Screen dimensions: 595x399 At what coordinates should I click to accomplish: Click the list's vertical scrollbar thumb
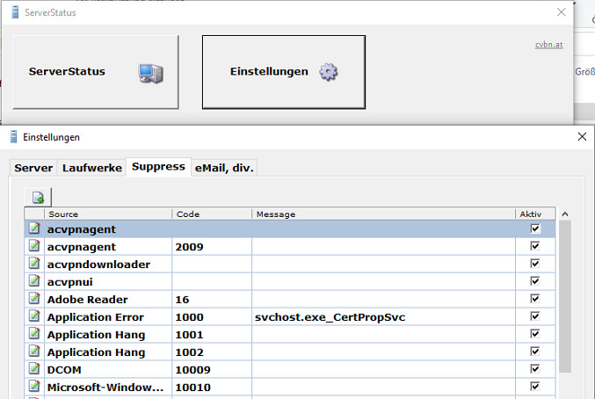[x=565, y=296]
